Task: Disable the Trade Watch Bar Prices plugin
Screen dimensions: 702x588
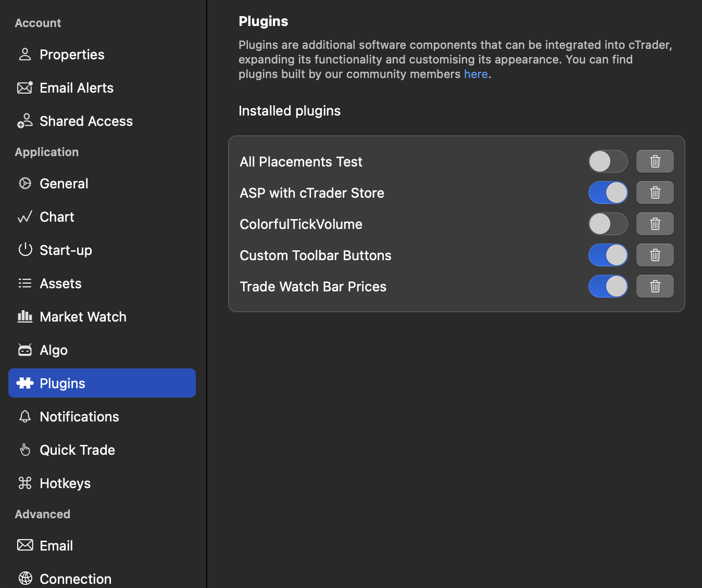Action: [x=608, y=286]
